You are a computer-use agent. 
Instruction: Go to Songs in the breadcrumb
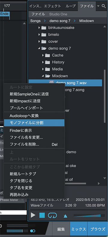pyautogui.click(x=35, y=21)
